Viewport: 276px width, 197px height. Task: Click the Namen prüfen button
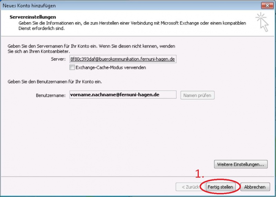pyautogui.click(x=197, y=95)
